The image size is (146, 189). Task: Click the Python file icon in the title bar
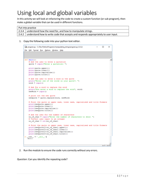(x=26, y=47)
